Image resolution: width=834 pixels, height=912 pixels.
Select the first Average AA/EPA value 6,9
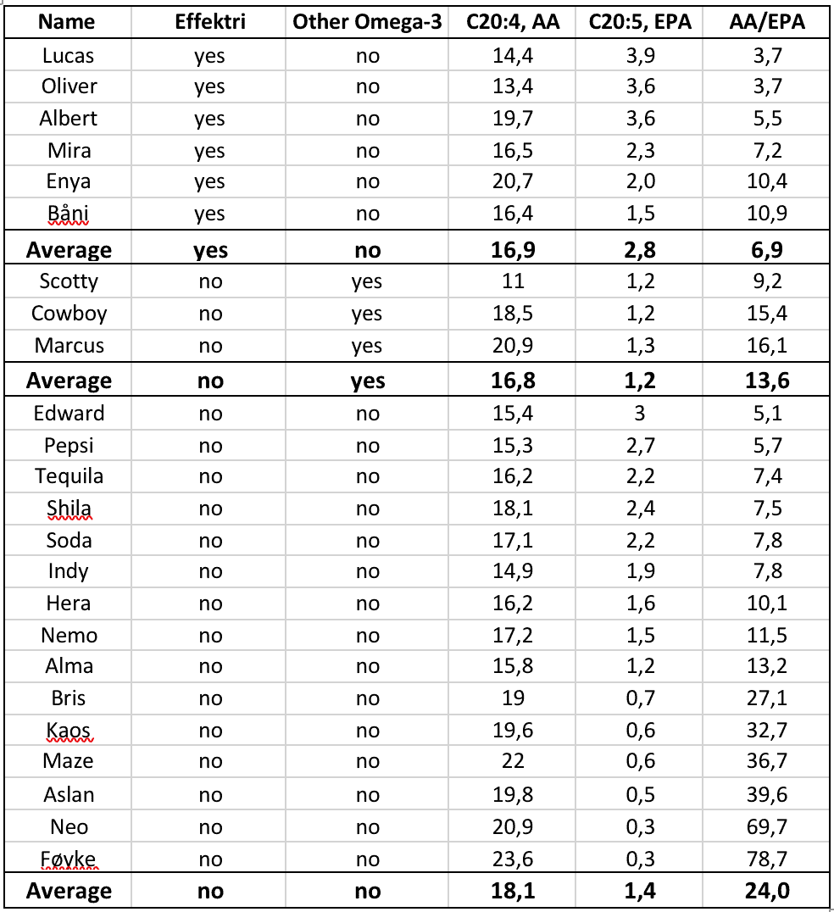click(766, 250)
